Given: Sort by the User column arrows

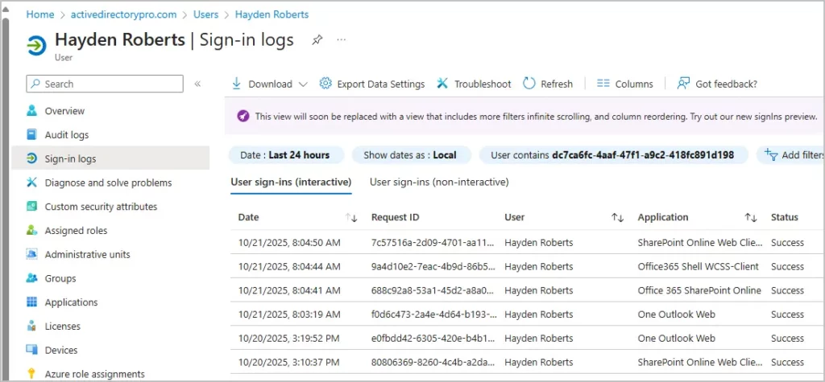Looking at the screenshot, I should coord(618,217).
